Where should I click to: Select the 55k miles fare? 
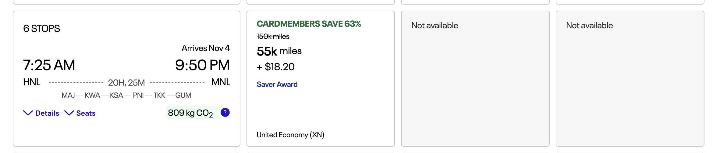[x=279, y=51]
